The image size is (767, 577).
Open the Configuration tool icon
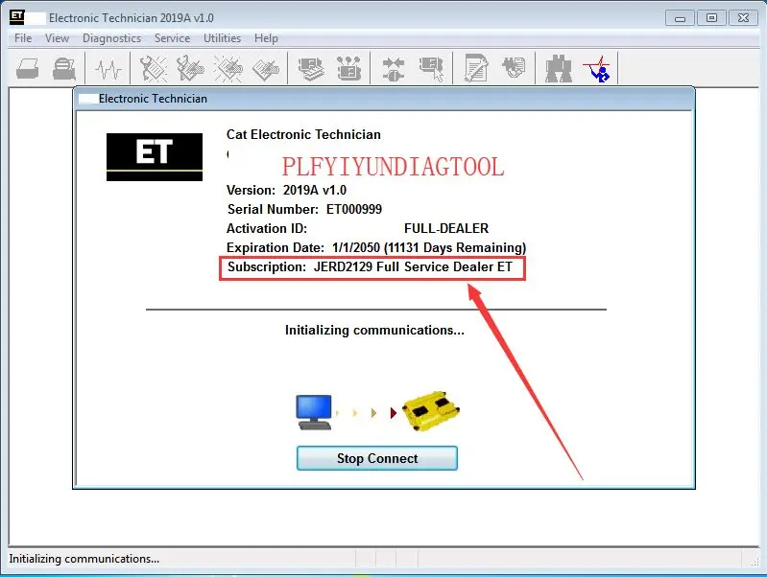(348, 68)
